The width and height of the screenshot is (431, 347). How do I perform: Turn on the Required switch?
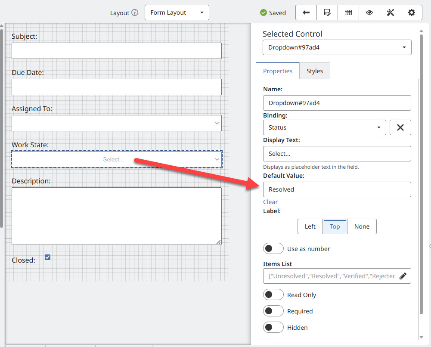273,311
